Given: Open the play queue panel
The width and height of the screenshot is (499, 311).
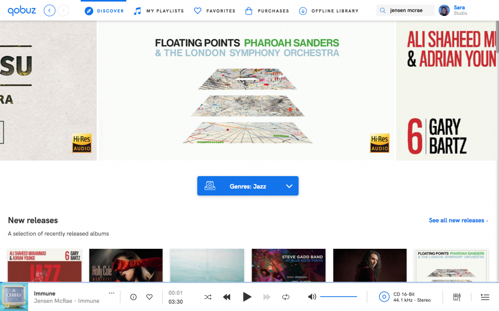Looking at the screenshot, I should pos(485,297).
